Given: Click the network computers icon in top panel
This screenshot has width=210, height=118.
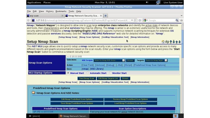Looking at the screenshot, I should [158, 2].
